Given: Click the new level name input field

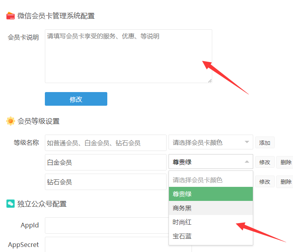Looking at the screenshot, I should (105, 143).
